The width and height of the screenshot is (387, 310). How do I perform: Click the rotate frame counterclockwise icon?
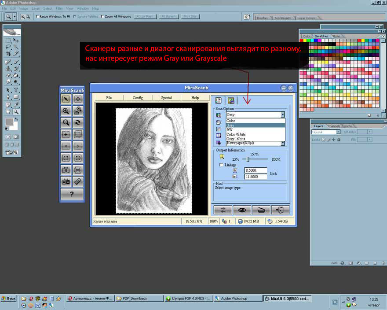click(78, 158)
